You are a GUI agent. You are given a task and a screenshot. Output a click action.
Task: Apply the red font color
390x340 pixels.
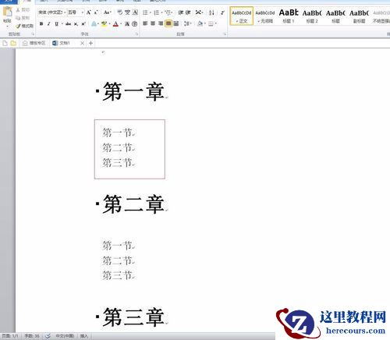115,24
